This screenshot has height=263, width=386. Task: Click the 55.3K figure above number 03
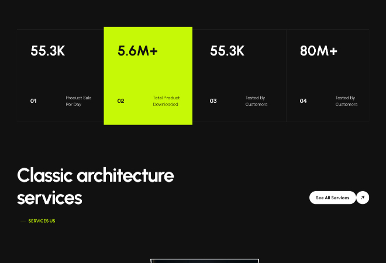click(228, 51)
